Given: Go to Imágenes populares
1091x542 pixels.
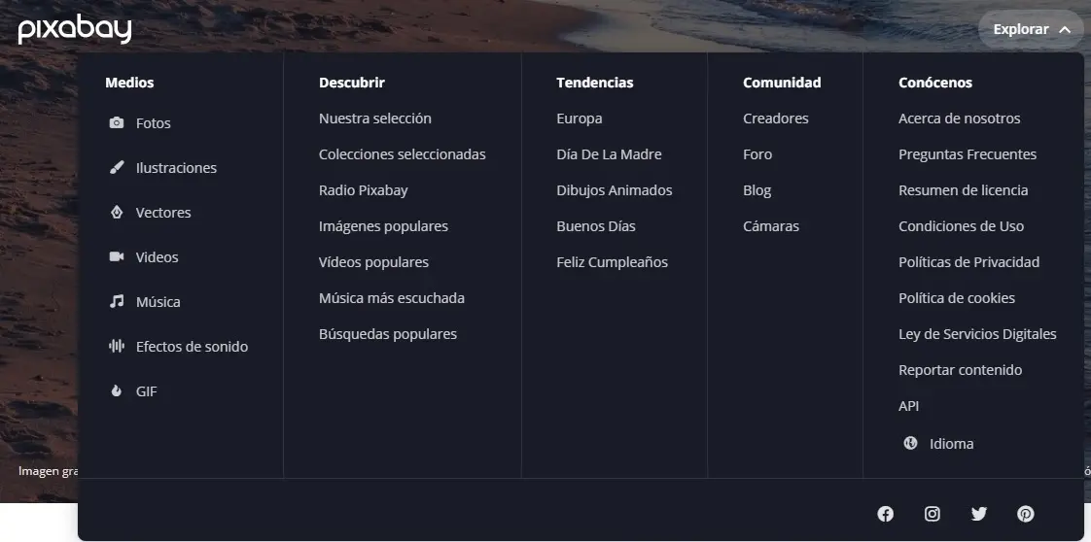Looking at the screenshot, I should click(x=383, y=226).
